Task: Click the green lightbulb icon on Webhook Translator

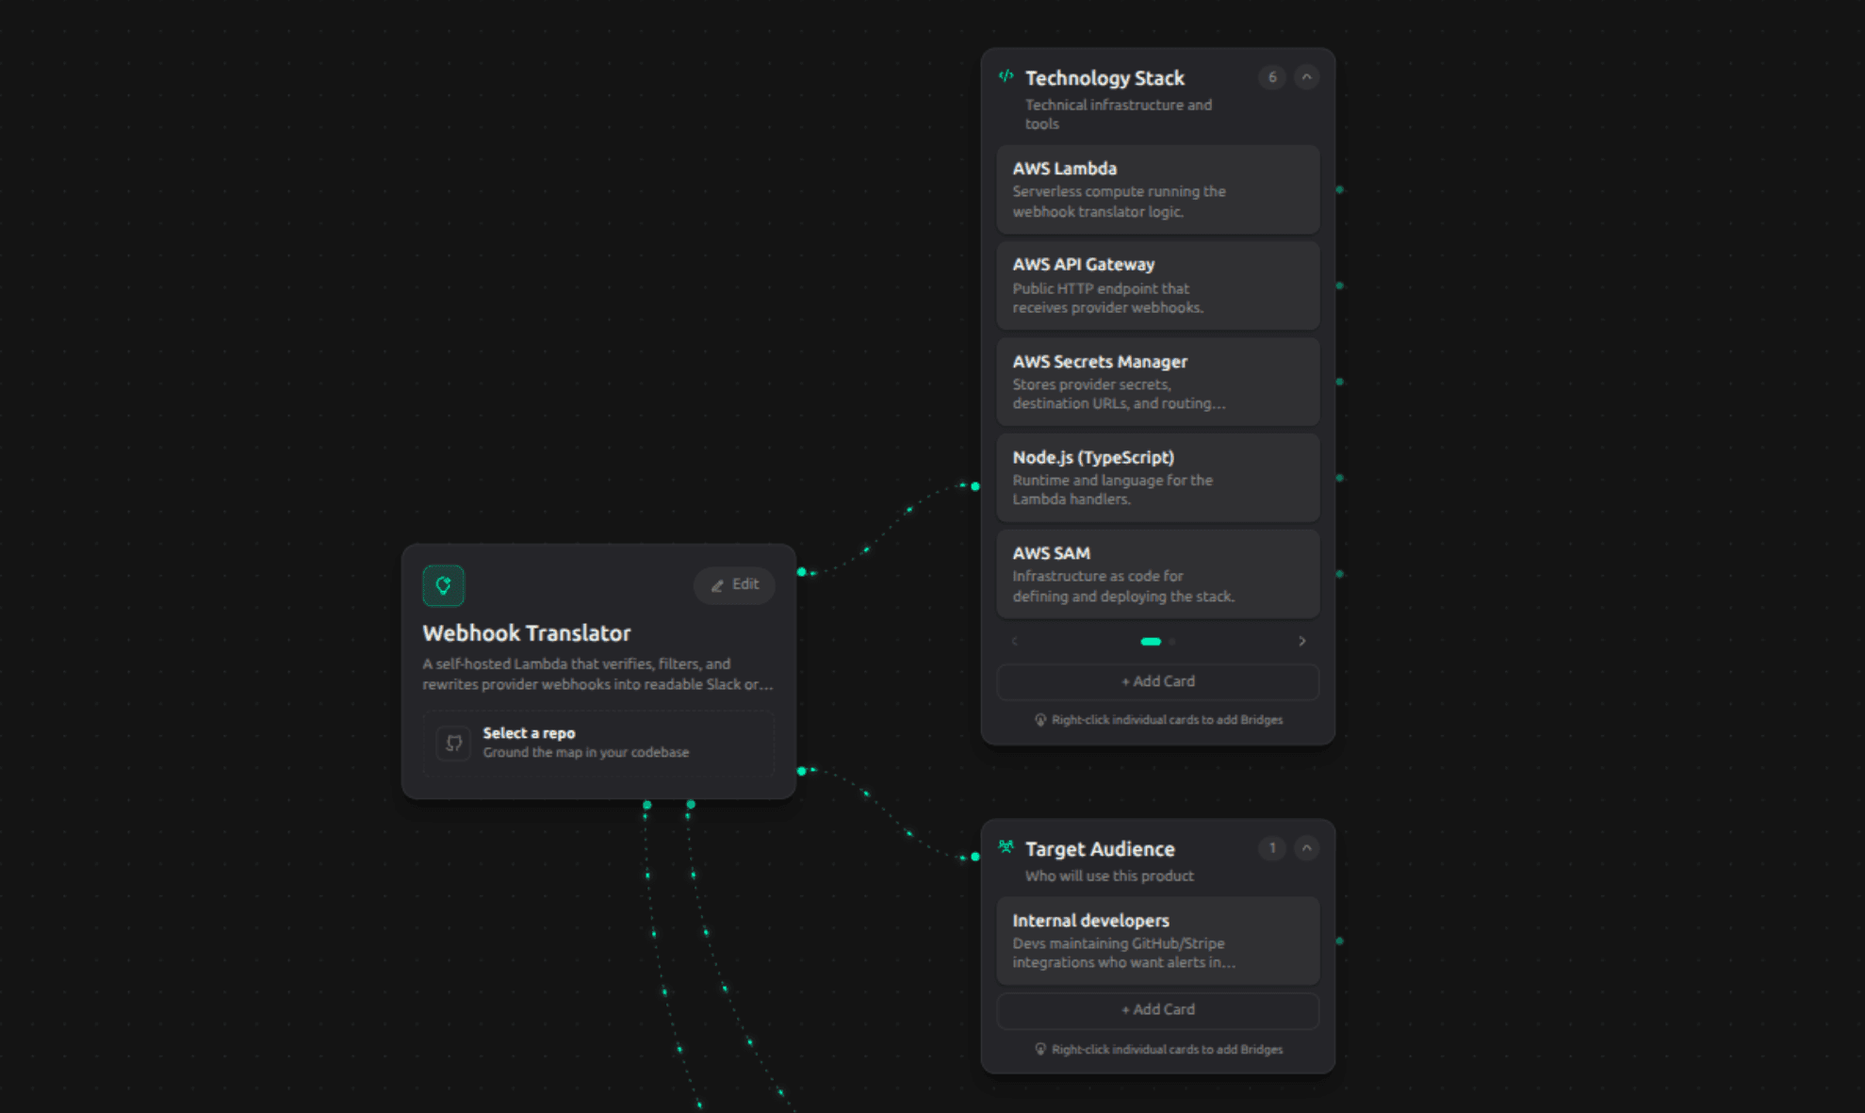Action: [443, 585]
